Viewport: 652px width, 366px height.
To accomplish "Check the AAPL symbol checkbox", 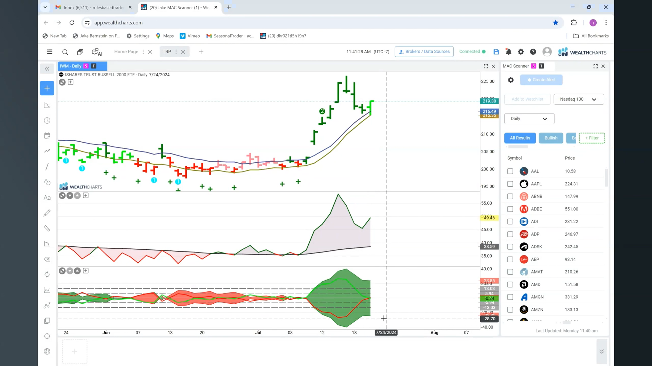I will (510, 184).
